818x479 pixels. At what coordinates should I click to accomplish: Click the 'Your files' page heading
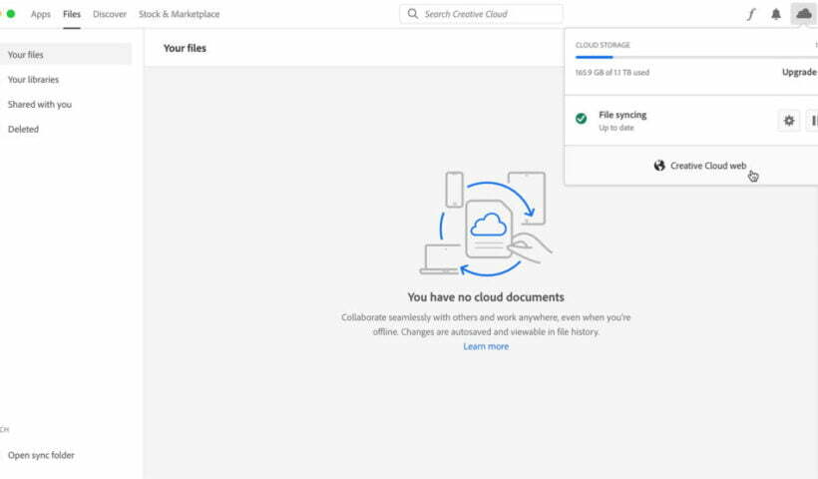click(x=185, y=48)
